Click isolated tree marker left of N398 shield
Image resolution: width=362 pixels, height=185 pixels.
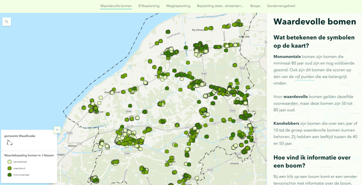point(235,65)
